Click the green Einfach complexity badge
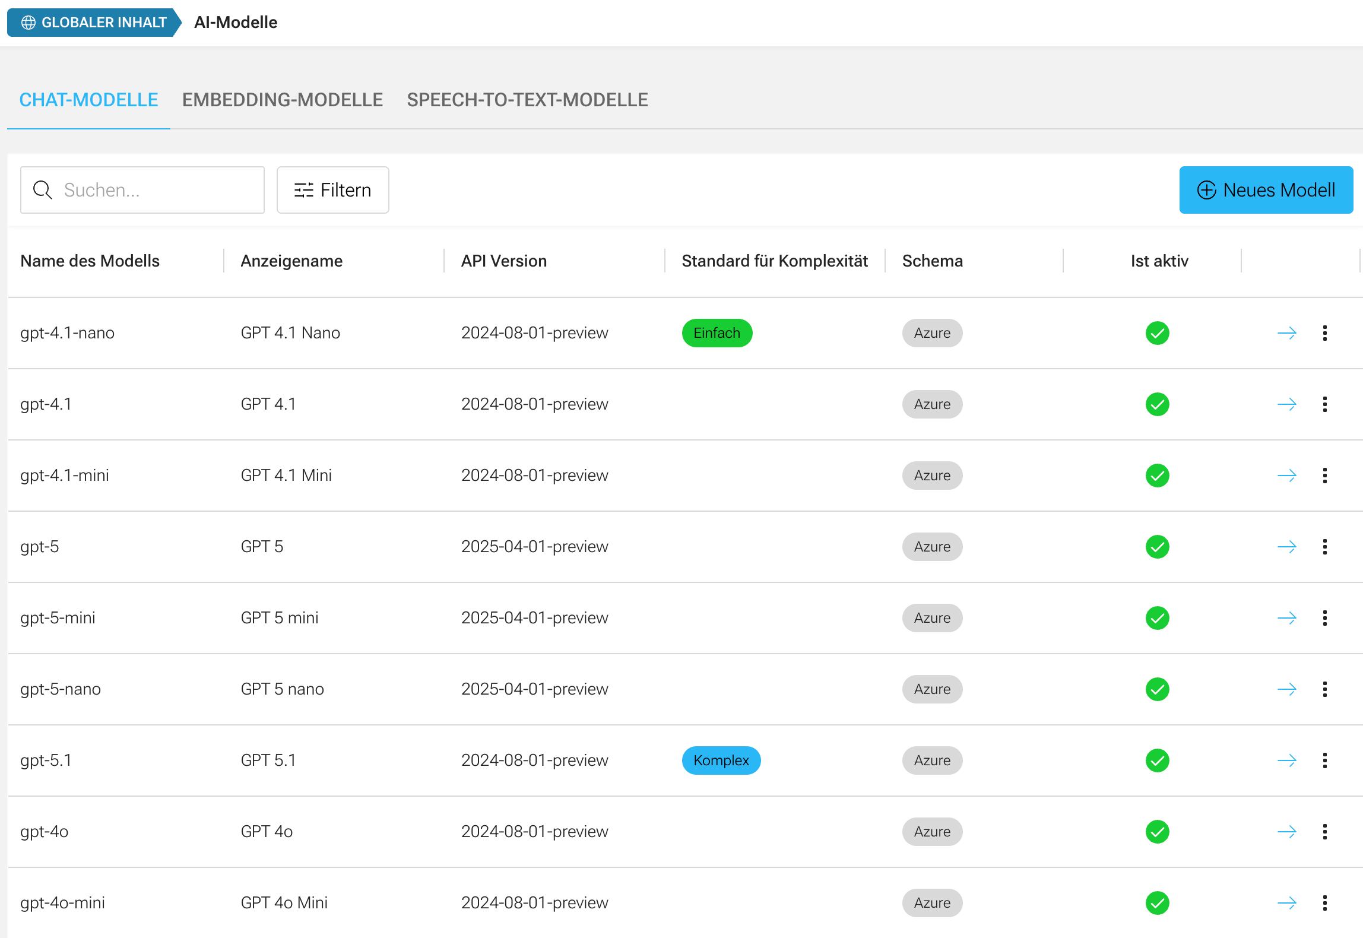This screenshot has height=938, width=1363. [x=717, y=333]
